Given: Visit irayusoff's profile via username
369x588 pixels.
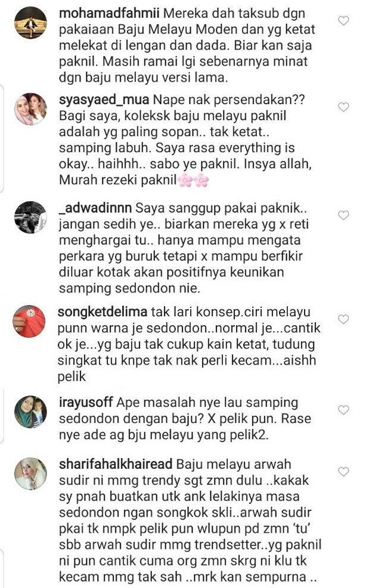Looking at the screenshot, I should pos(86,402).
